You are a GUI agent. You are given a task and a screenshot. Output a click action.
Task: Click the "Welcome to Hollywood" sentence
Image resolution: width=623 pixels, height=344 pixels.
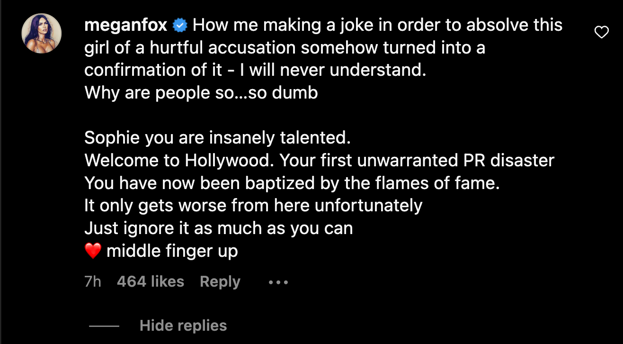pyautogui.click(x=180, y=160)
